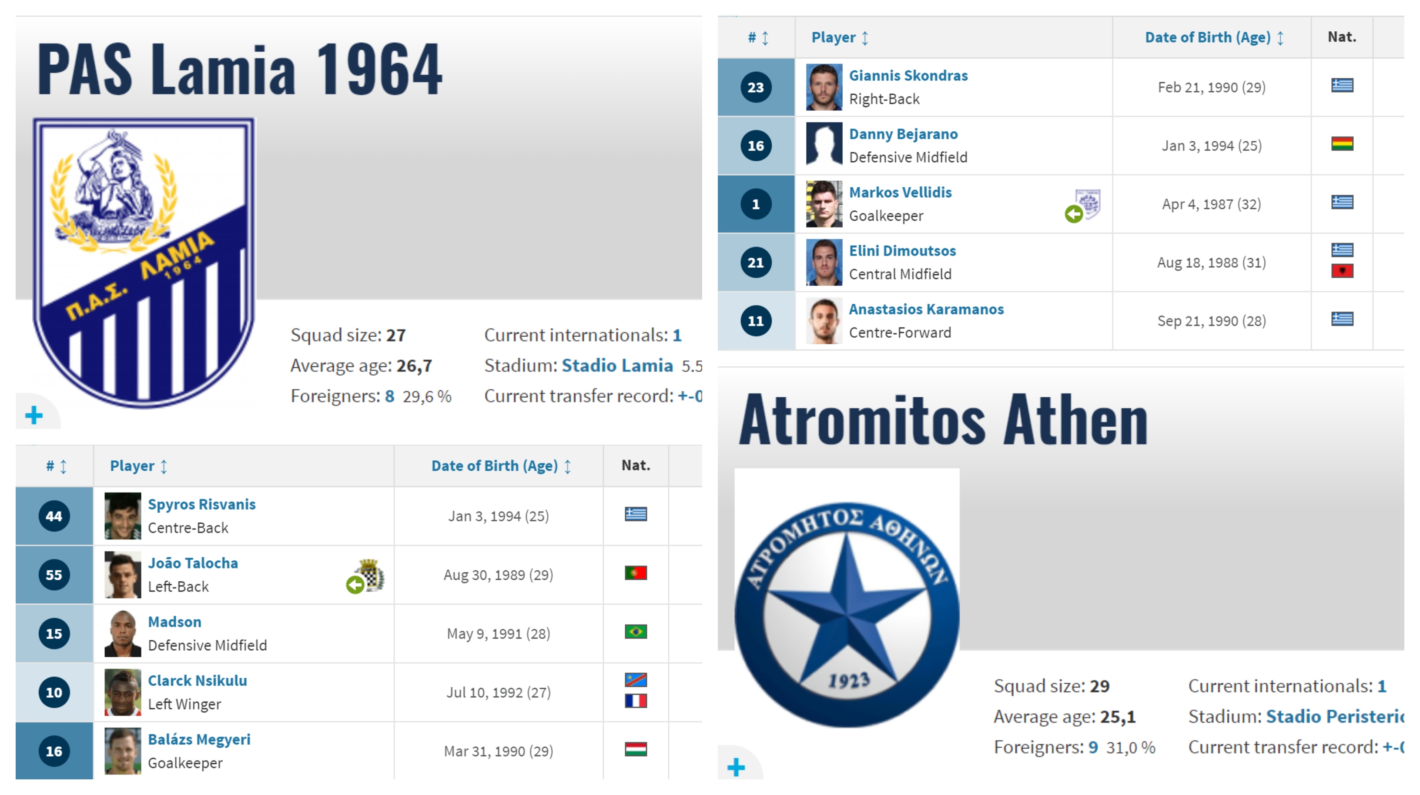Open Balázs Megyeri player profile
The height and width of the screenshot is (795, 1420).
point(199,739)
